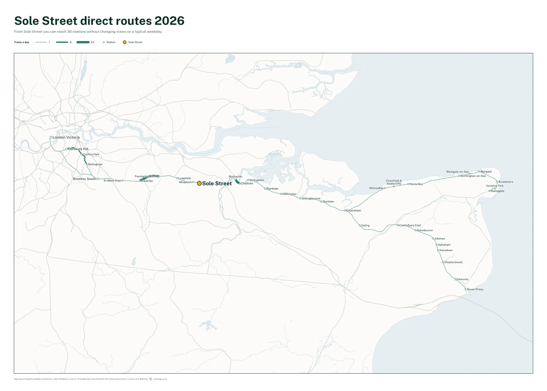Image resolution: width=547 pixels, height=391 pixels.
Task: Click the Ramsgate station circle marker
Action: point(490,191)
